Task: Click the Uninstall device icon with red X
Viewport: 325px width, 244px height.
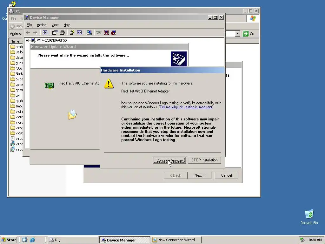Action: point(106,33)
